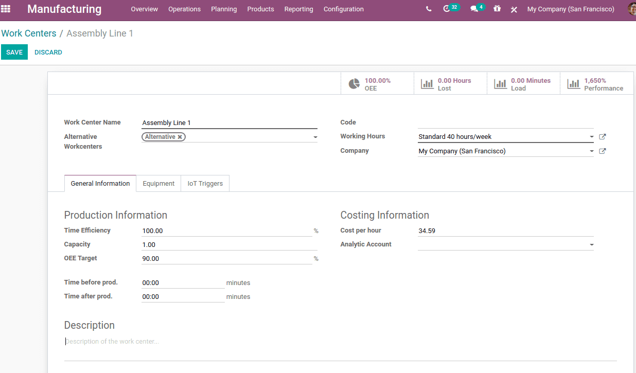Open the Products menu
The image size is (636, 373).
tap(260, 9)
